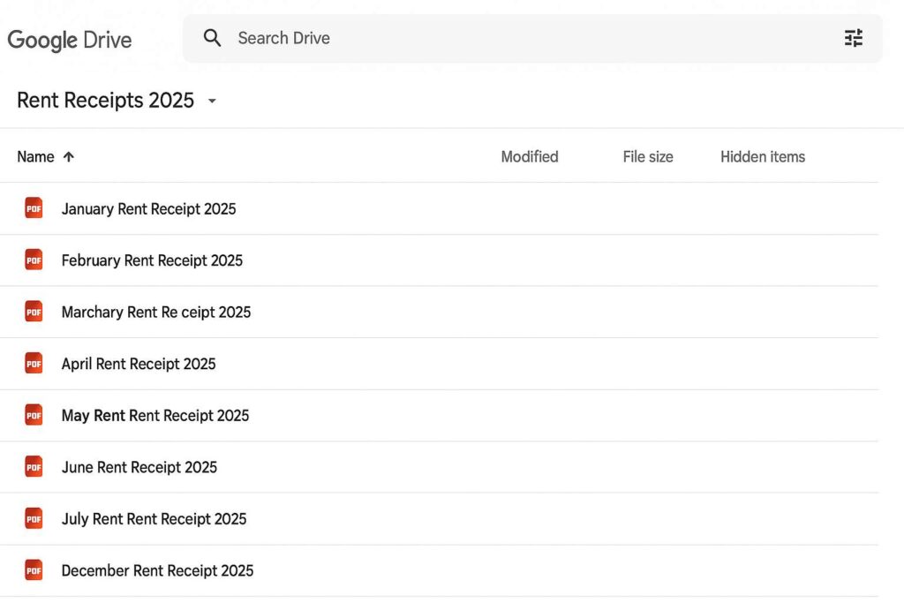Click the PDF icon for July Rent Receipt
The image size is (904, 603).
34,518
